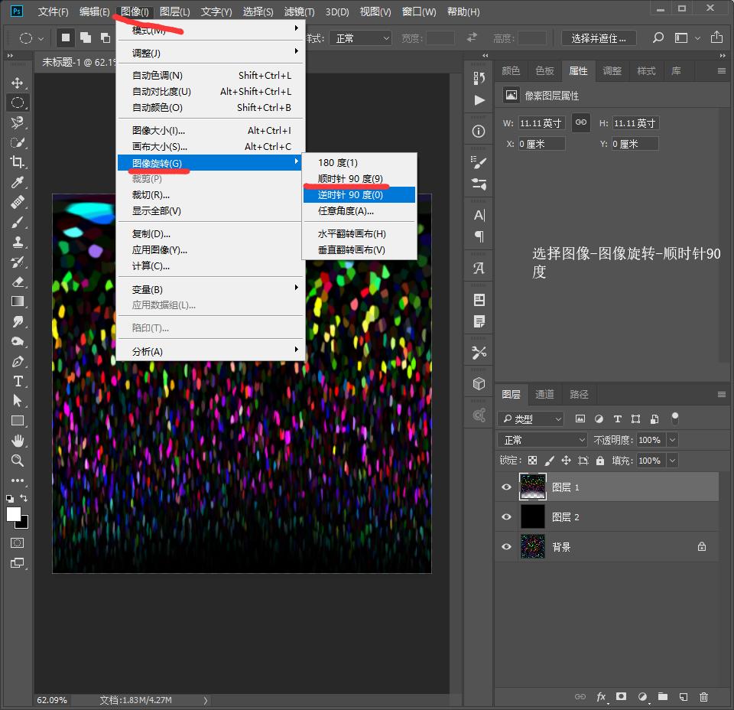
Task: Expand the 类型 layer filter dropdown
Action: [x=531, y=419]
